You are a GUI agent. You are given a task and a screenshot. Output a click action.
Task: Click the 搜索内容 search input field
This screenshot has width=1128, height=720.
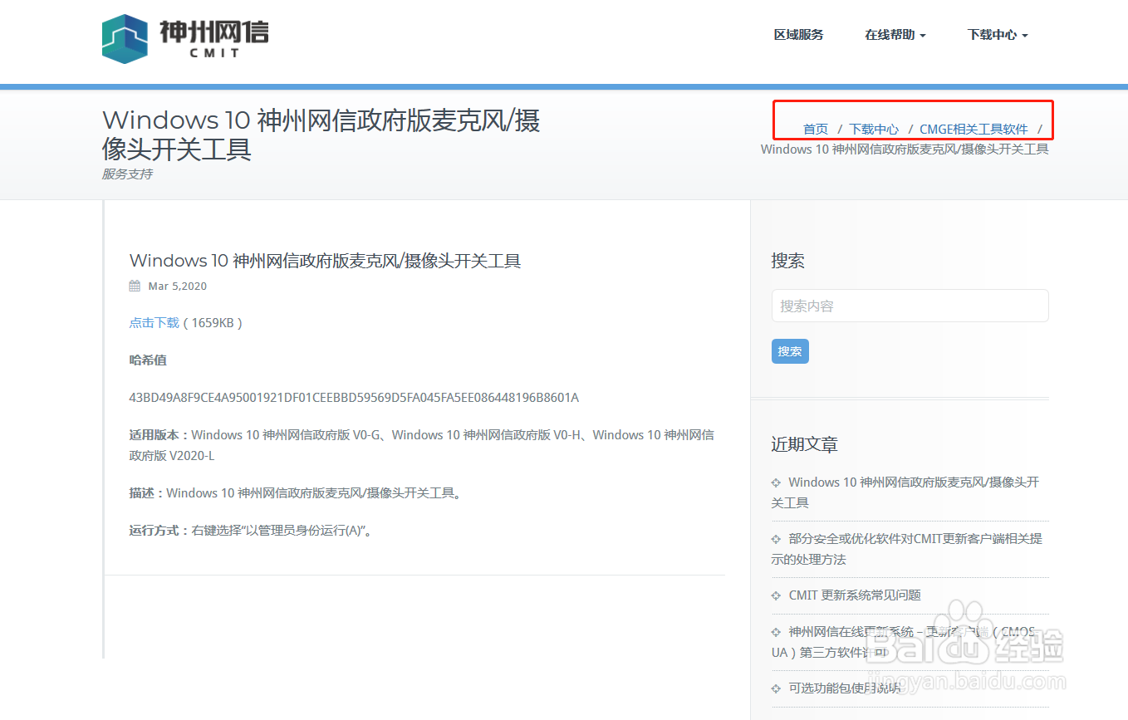(910, 306)
